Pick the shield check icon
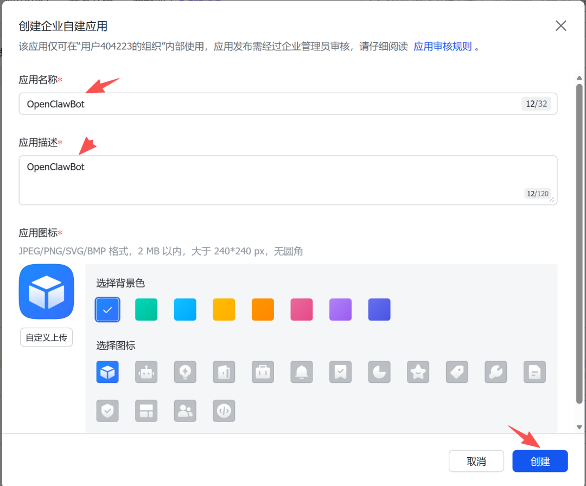Image resolution: width=586 pixels, height=486 pixels. [107, 411]
